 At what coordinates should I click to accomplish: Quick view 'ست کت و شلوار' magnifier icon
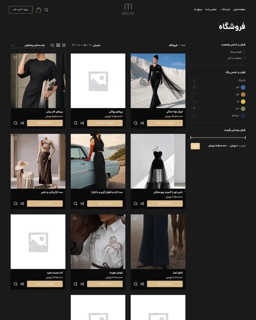[76, 204]
